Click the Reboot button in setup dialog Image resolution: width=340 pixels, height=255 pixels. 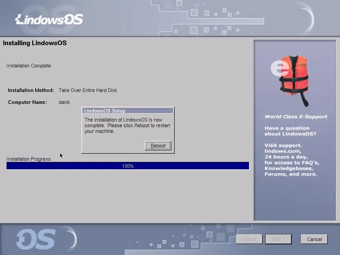tap(158, 145)
